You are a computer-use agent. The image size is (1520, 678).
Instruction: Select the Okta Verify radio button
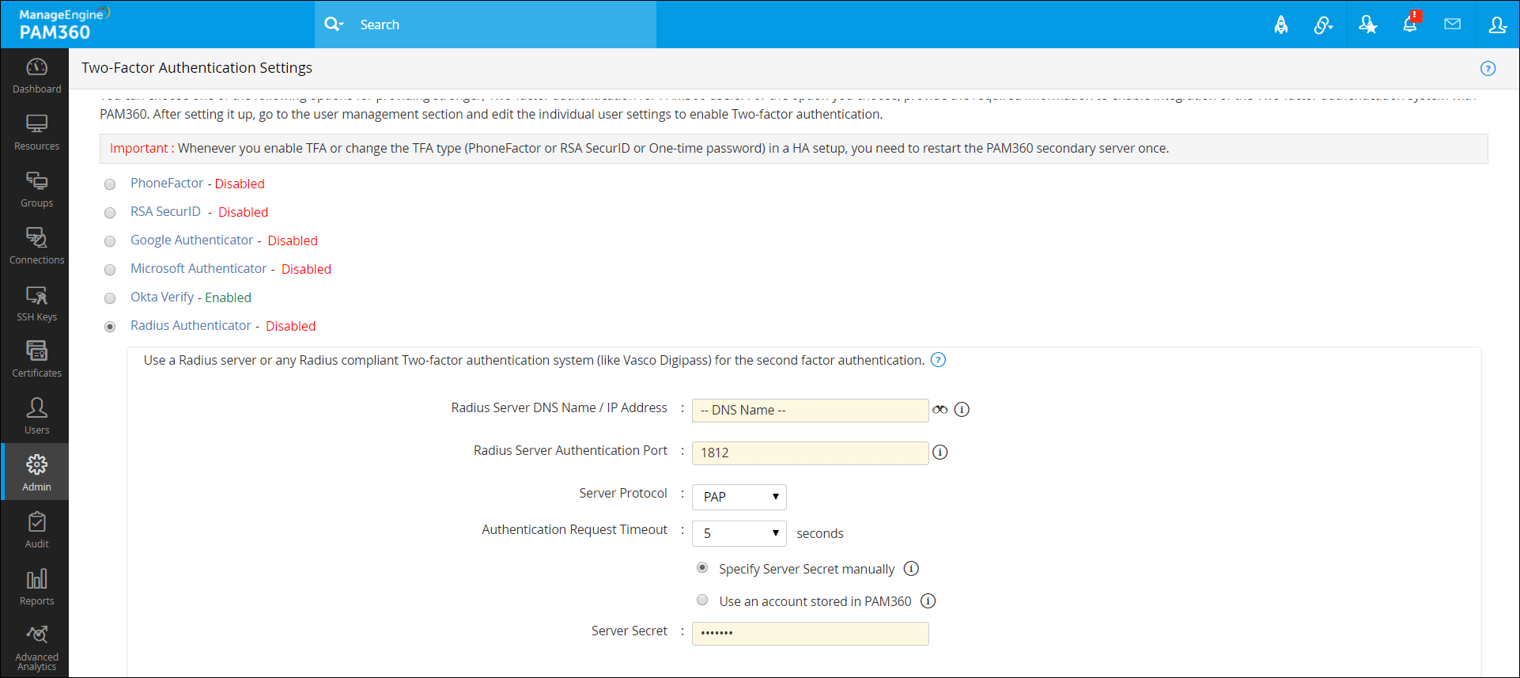(110, 298)
